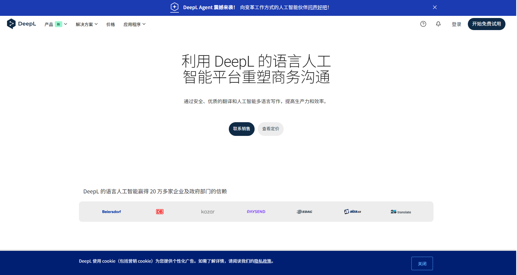Open the help question-mark icon
The height and width of the screenshot is (275, 517).
pos(423,24)
